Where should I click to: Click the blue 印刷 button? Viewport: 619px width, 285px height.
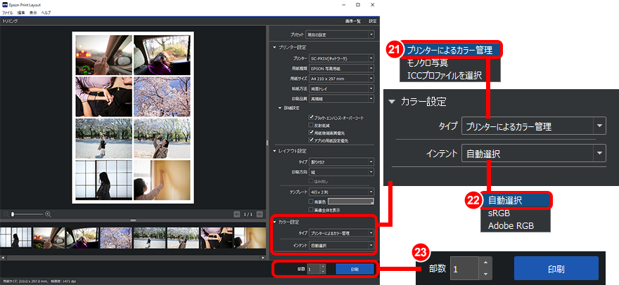(x=355, y=269)
